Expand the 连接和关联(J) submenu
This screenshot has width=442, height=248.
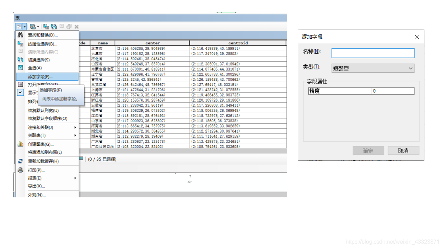click(x=47, y=127)
